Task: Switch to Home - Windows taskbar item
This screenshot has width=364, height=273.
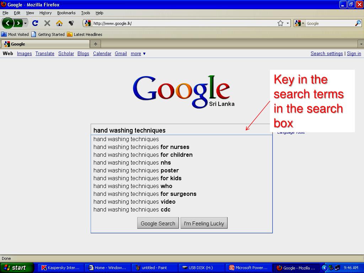Action: [108, 268]
